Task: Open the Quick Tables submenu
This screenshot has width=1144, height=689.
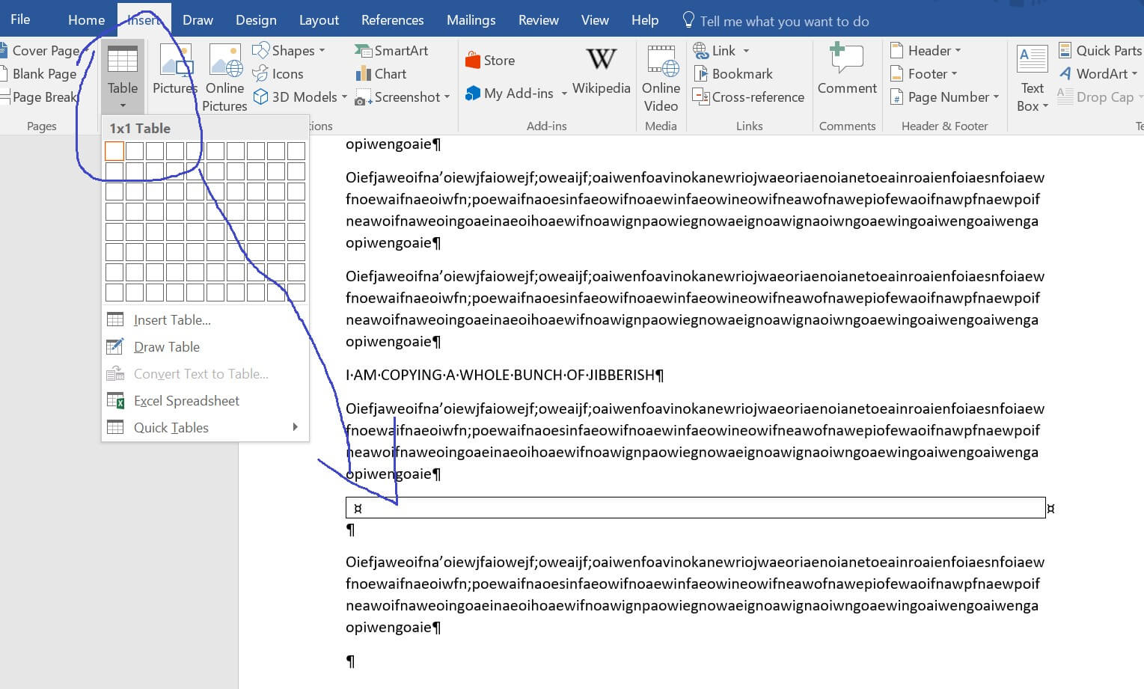Action: (x=171, y=427)
